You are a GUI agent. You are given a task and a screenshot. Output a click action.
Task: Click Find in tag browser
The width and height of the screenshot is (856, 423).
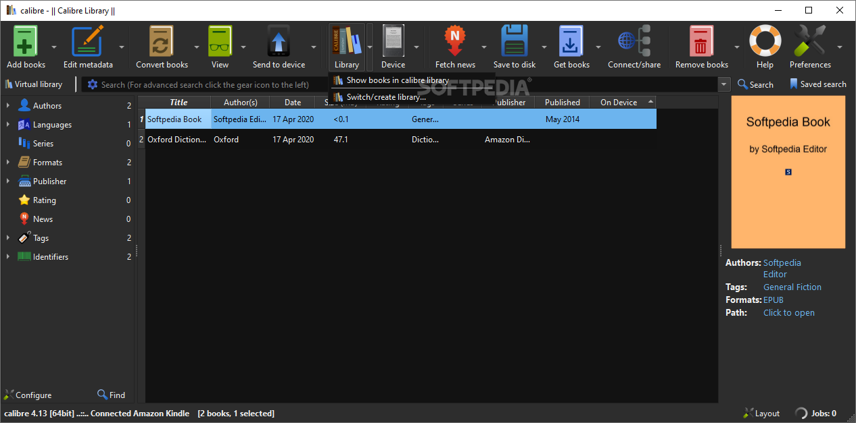tap(112, 395)
